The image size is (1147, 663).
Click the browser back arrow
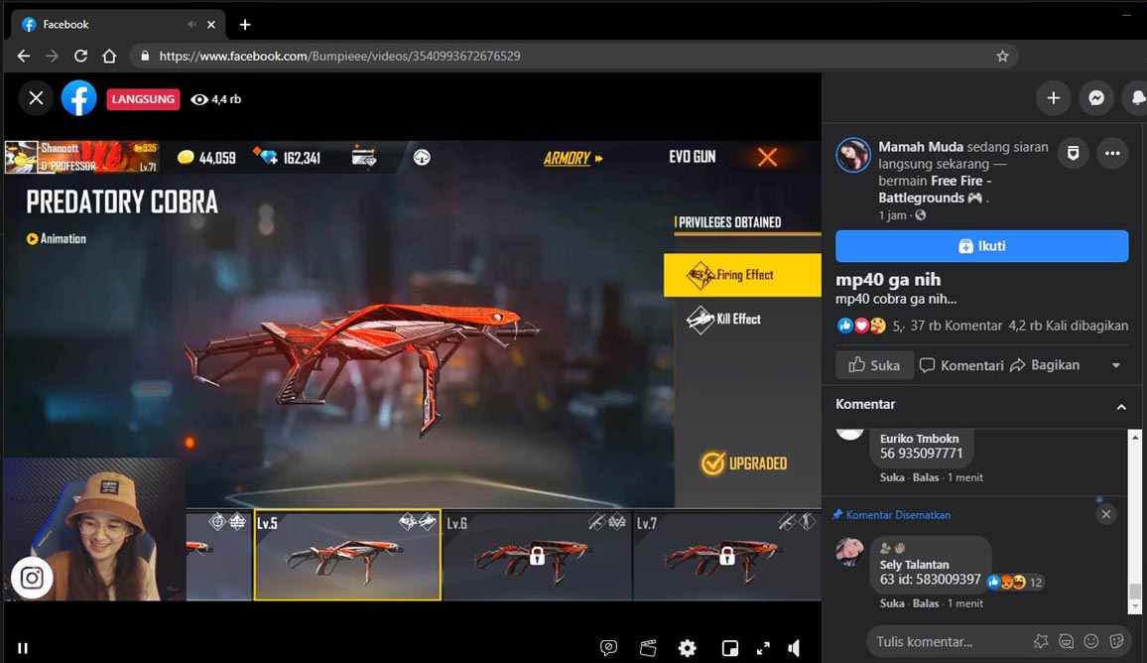(24, 57)
